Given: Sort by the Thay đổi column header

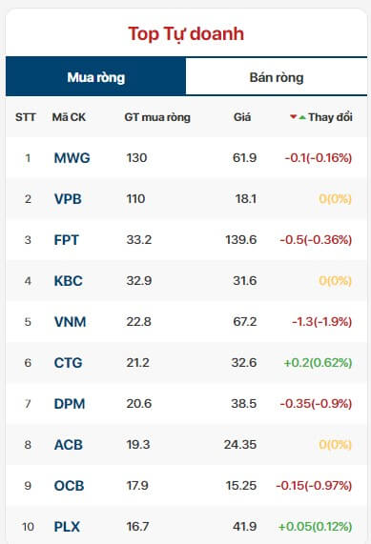Looking at the screenshot, I should 330,117.
